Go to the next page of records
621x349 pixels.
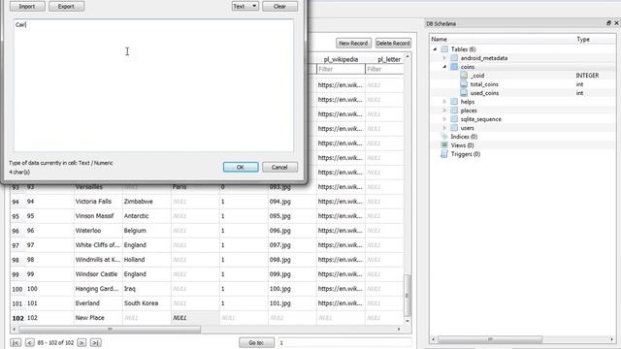(82, 342)
